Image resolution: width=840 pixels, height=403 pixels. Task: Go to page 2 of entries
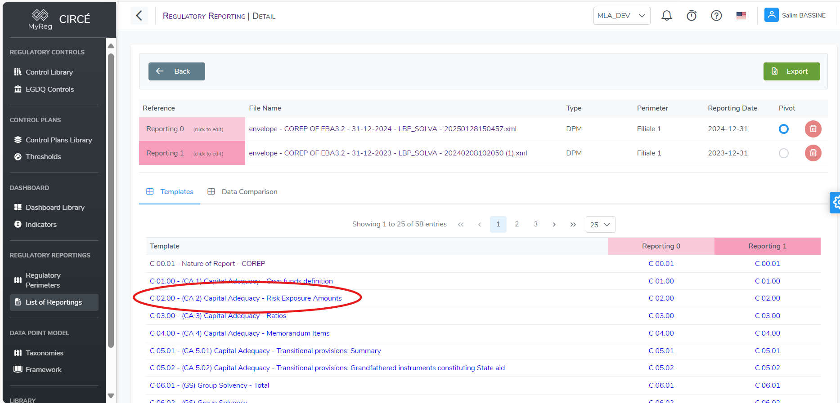[x=517, y=224]
